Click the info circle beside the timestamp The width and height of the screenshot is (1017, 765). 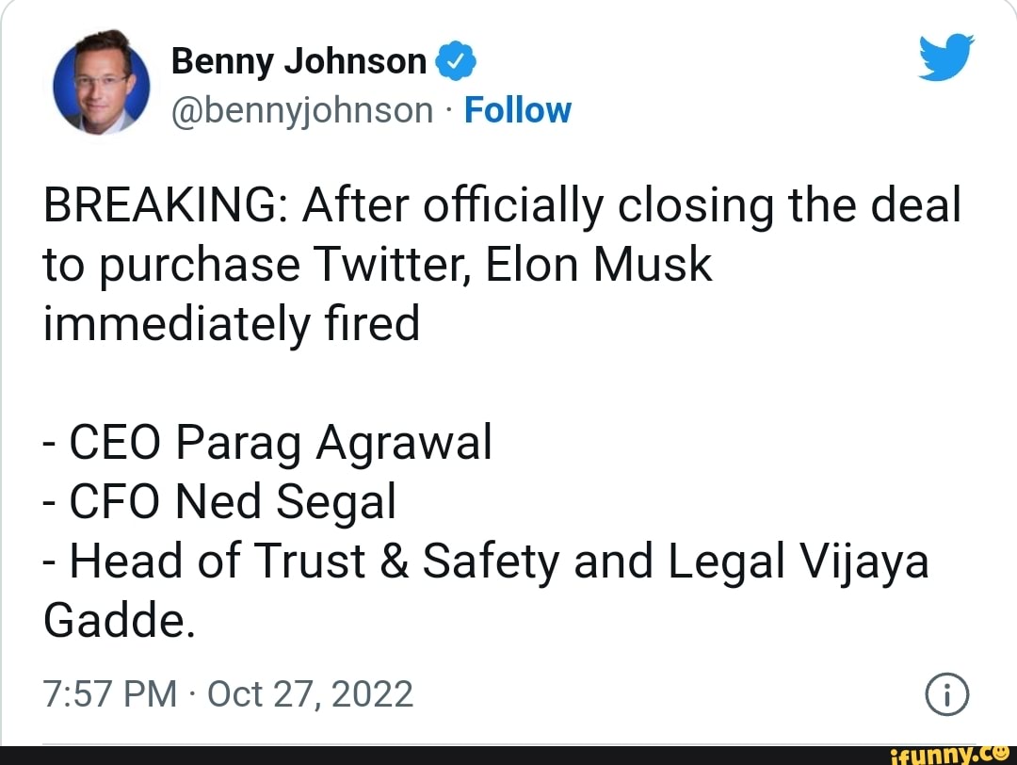946,693
